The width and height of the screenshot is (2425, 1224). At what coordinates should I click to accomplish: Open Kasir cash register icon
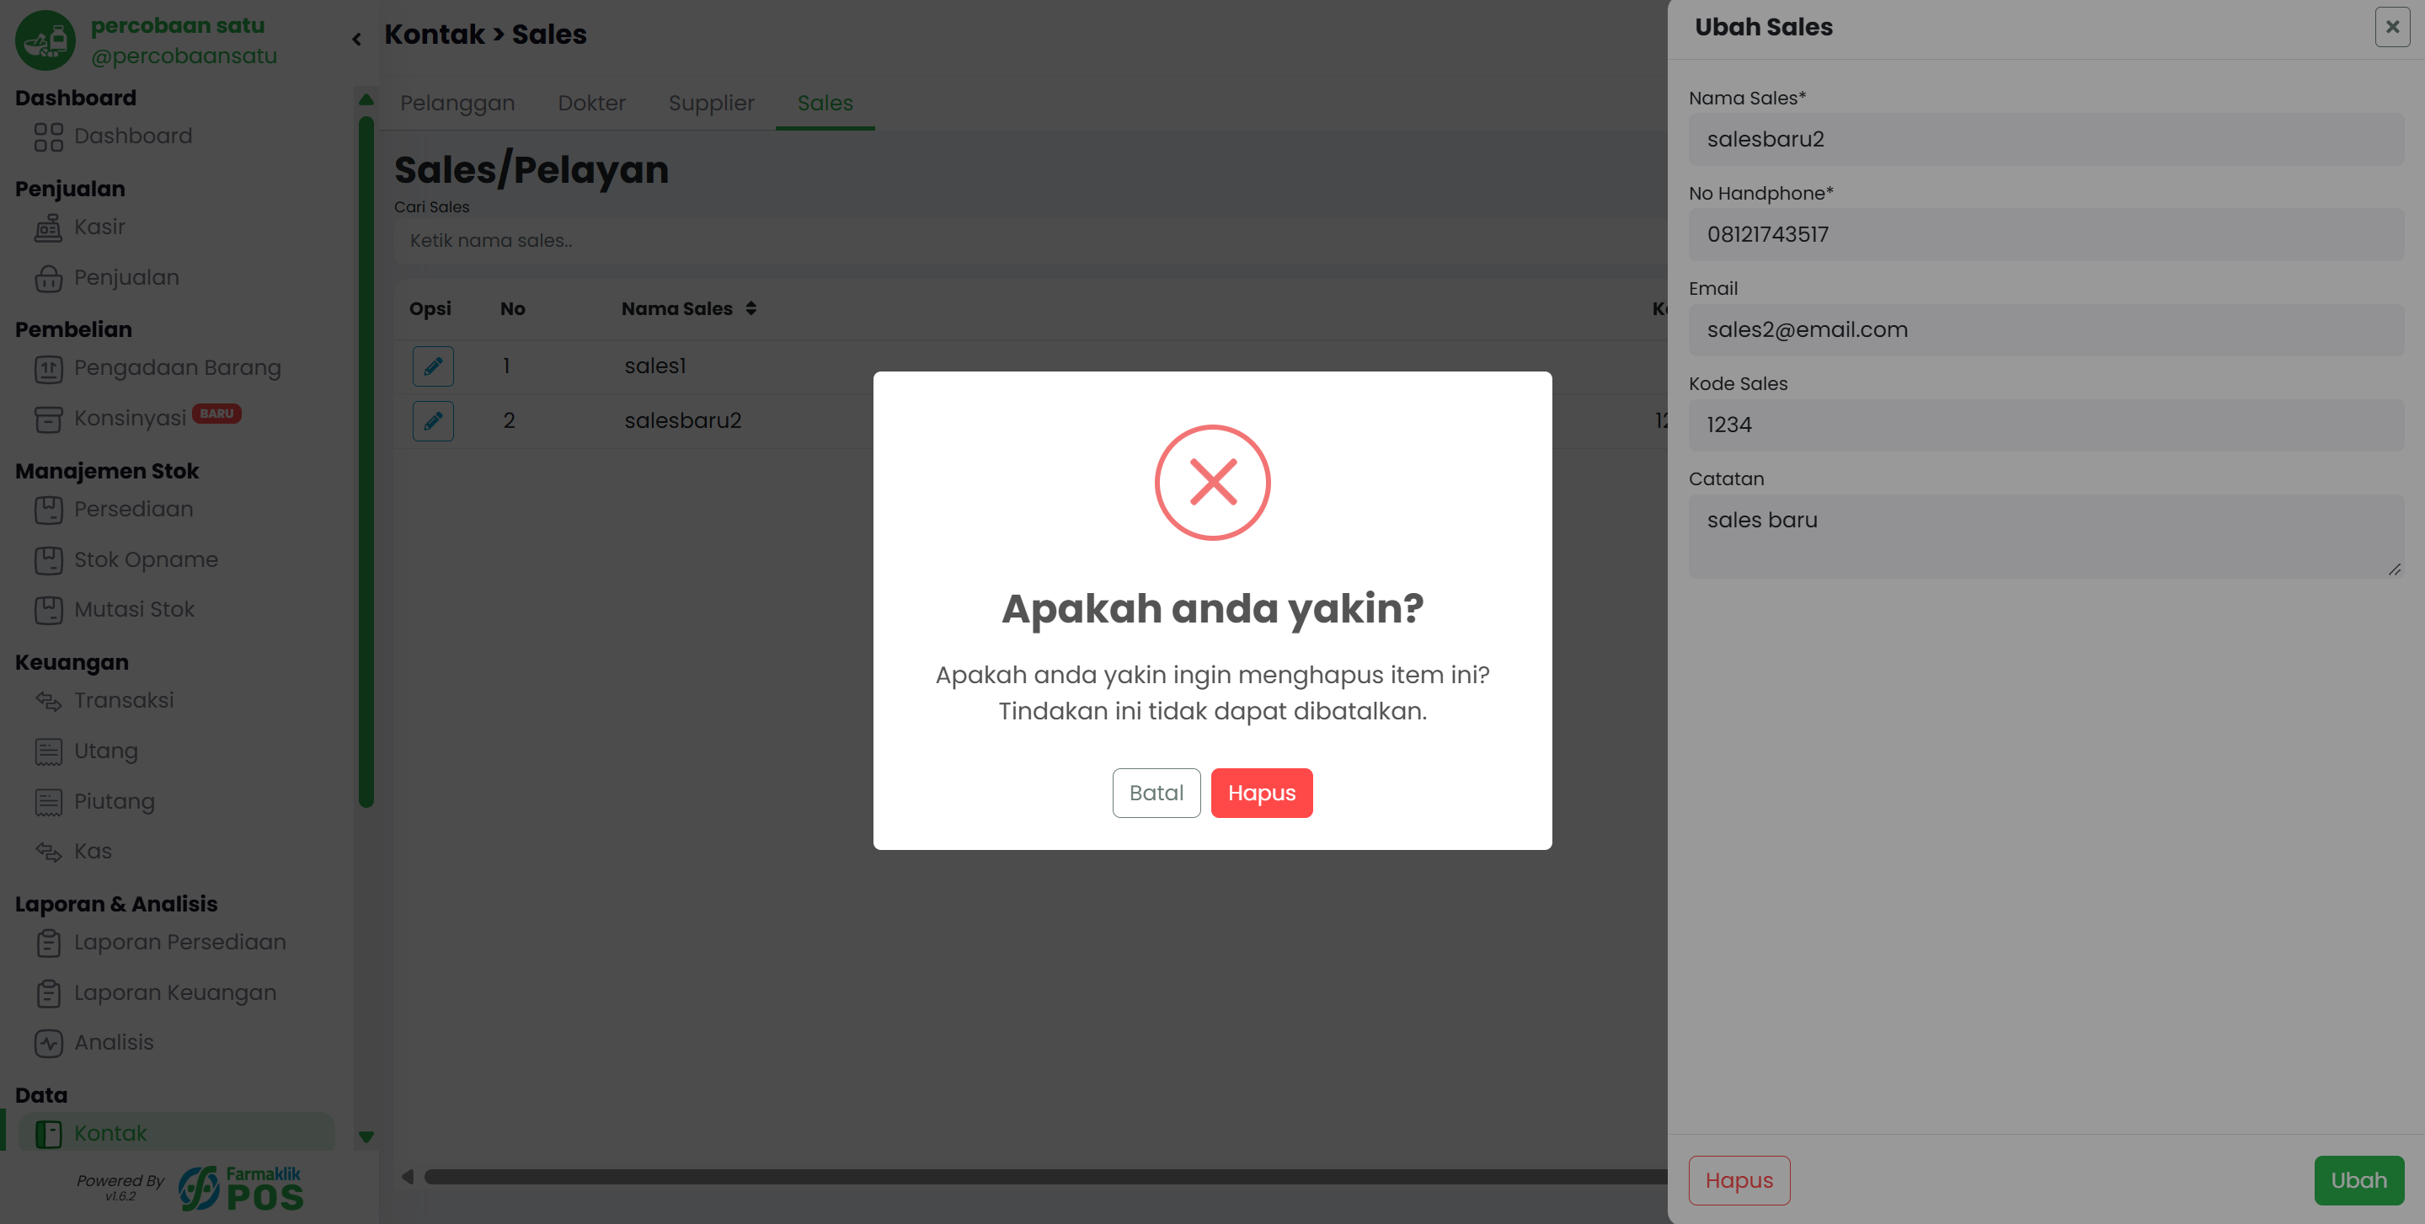click(48, 227)
